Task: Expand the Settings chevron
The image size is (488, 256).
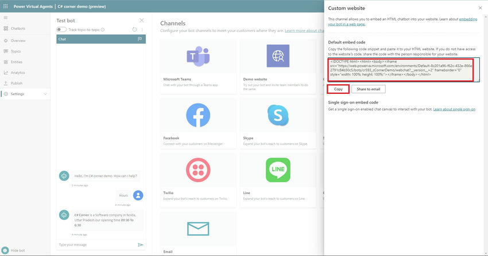Action: click(x=45, y=94)
